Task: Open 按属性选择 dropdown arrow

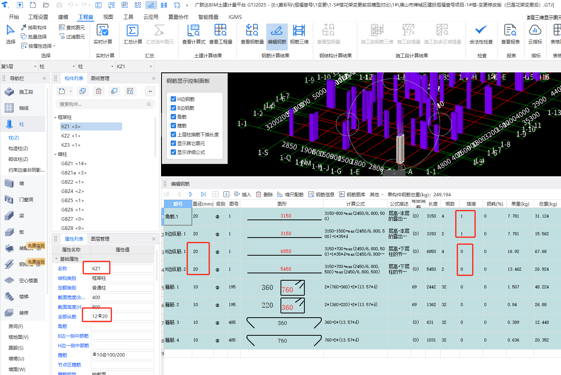Action: (54, 46)
